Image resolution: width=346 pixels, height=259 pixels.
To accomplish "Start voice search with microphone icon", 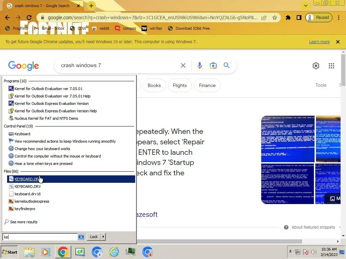I will 199,65.
